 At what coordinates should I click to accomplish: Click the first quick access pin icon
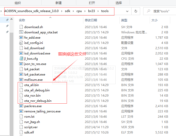pos(7,20)
